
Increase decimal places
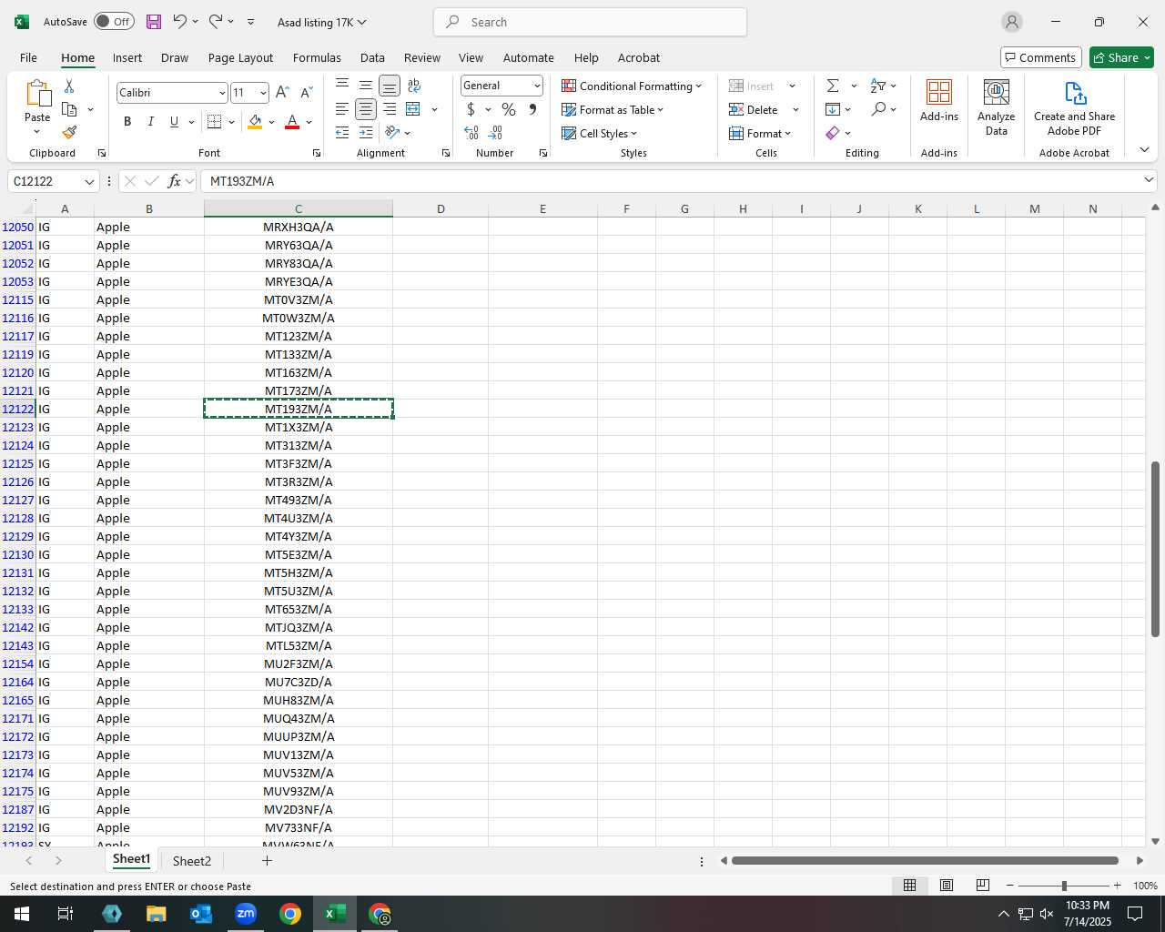click(x=471, y=133)
